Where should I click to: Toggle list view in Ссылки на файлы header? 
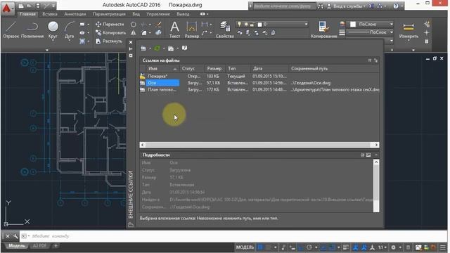pos(370,60)
